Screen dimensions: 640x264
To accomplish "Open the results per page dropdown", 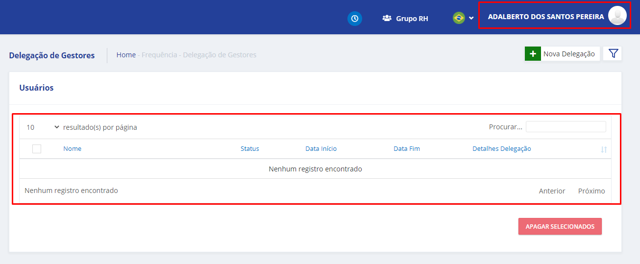I will pyautogui.click(x=43, y=127).
